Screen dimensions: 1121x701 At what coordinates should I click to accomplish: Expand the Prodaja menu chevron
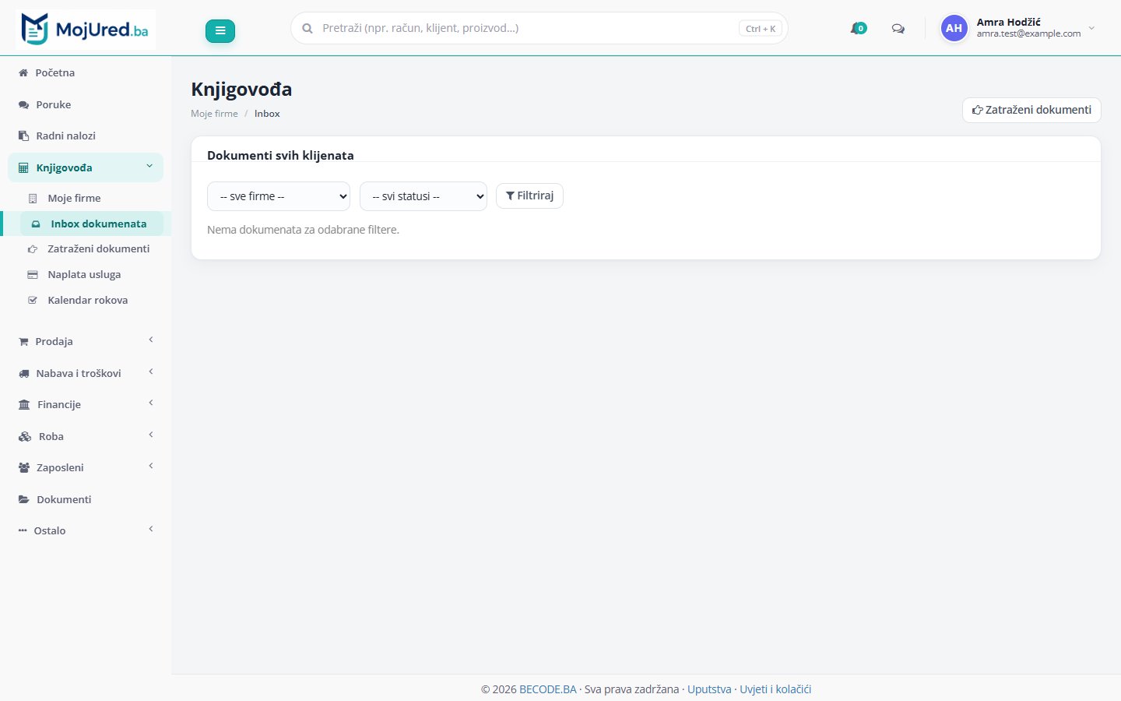(151, 340)
